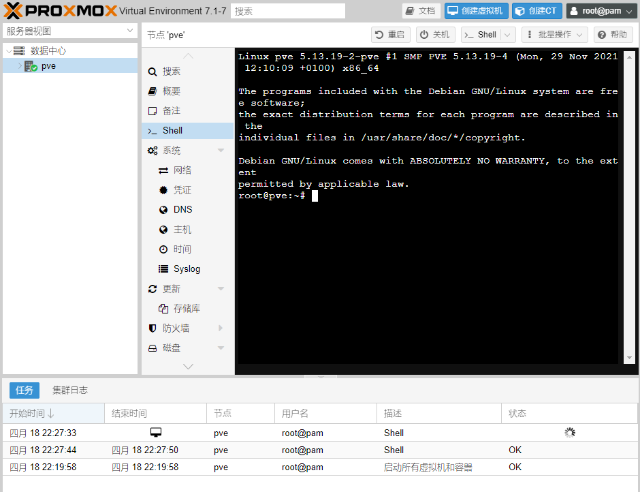Sort by 开始时间 column header
The height and width of the screenshot is (492, 640).
tap(54, 414)
